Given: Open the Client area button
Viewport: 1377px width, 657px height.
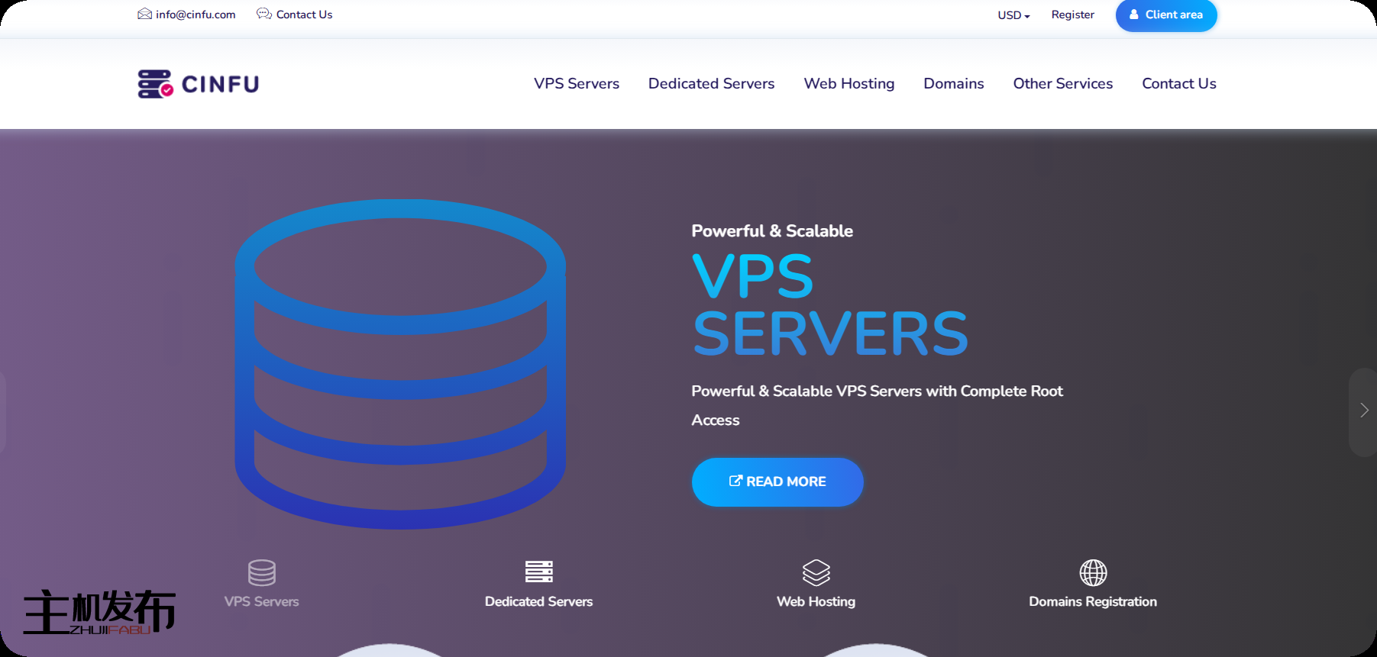Looking at the screenshot, I should (1165, 15).
